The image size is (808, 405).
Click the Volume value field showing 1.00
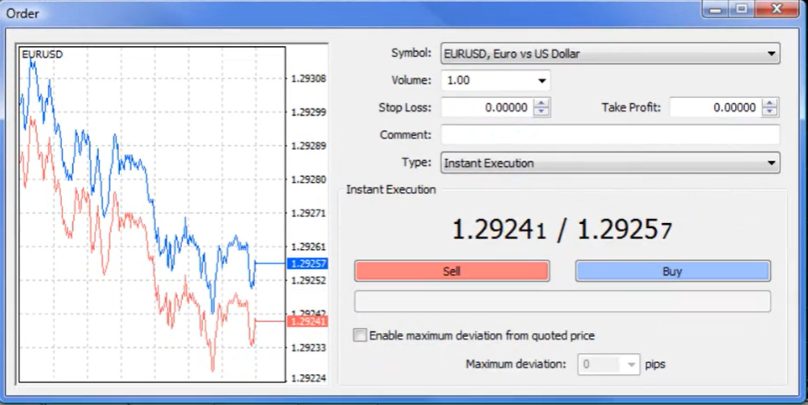(487, 81)
